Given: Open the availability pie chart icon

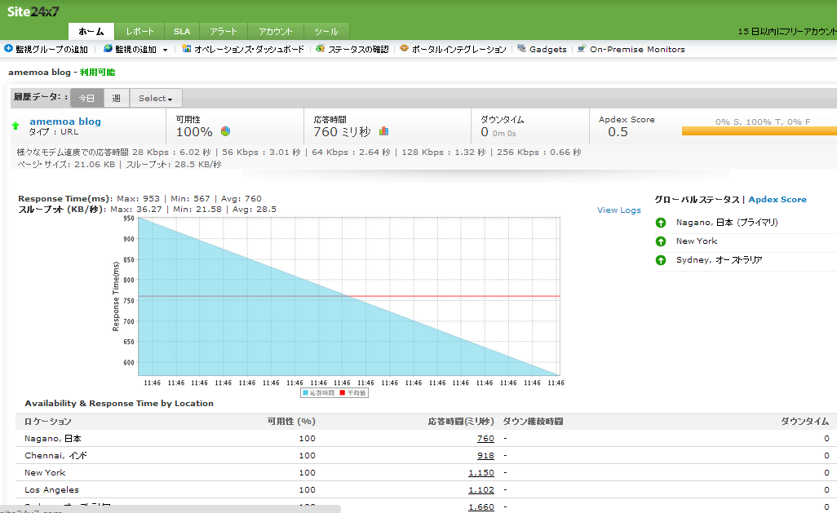Looking at the screenshot, I should (x=226, y=131).
